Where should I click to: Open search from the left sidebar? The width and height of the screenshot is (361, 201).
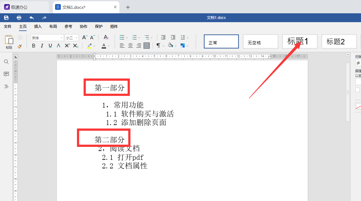click(x=6, y=62)
